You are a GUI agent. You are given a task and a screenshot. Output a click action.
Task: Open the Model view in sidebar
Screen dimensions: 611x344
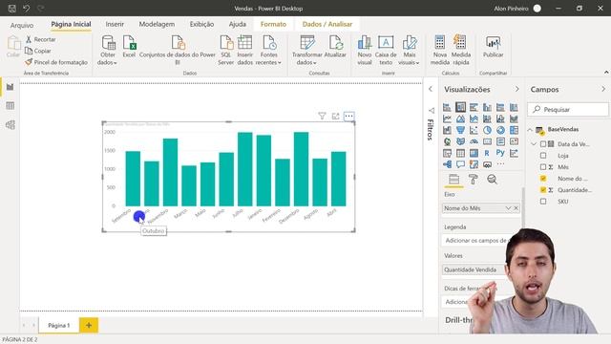(11, 125)
